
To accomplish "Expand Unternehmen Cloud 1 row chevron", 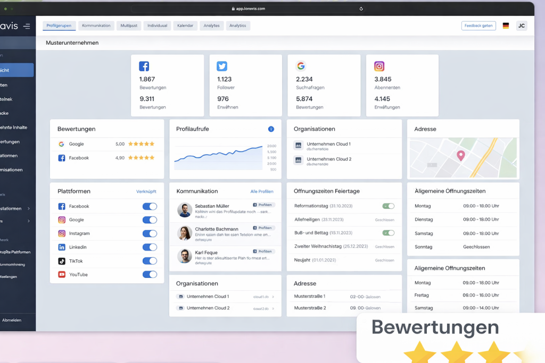I will 273,297.
